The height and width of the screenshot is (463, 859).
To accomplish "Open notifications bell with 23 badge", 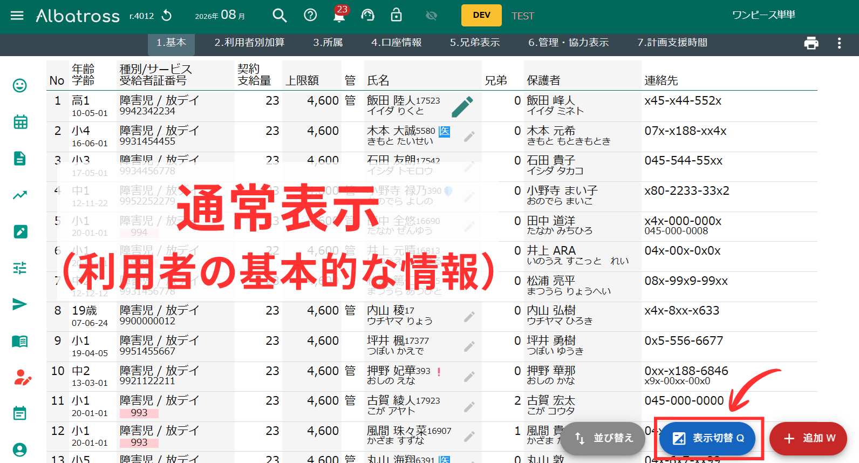I will pos(339,15).
